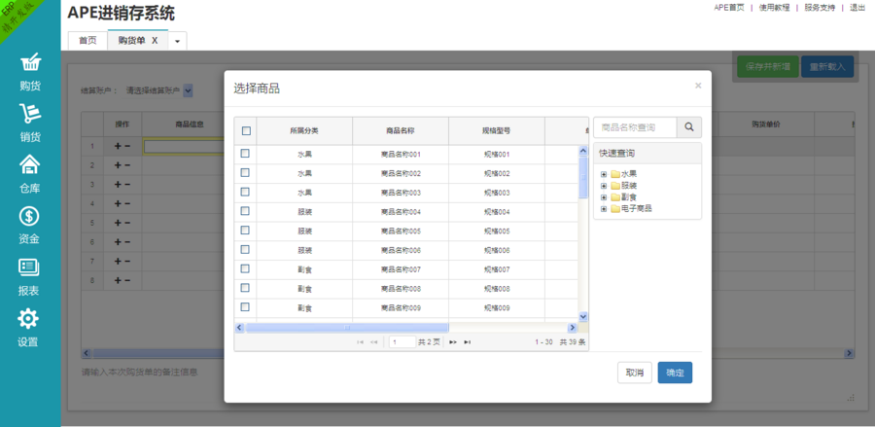Close the 购货单 tab with its X
Image resolution: width=875 pixels, height=427 pixels.
click(x=156, y=41)
